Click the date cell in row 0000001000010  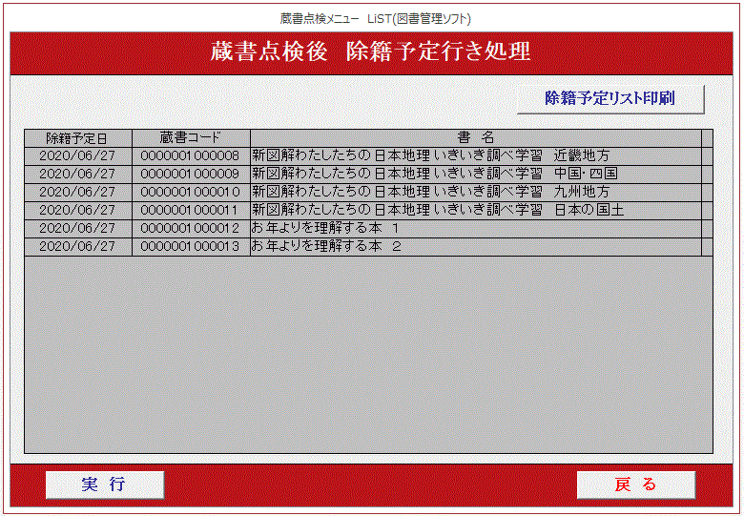(78, 192)
